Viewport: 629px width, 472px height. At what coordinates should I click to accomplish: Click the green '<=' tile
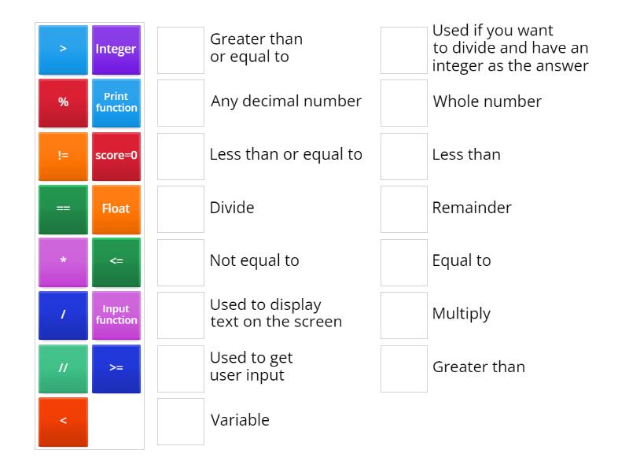pos(116,262)
